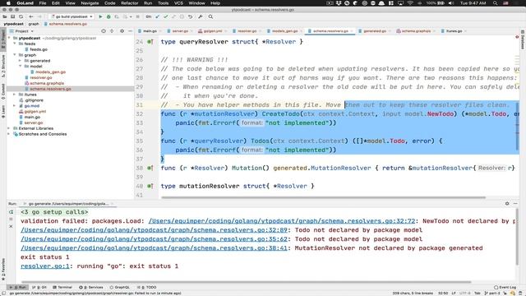The image size is (526, 296).
Task: Open GraphQL tool window tab
Action: click(x=120, y=287)
